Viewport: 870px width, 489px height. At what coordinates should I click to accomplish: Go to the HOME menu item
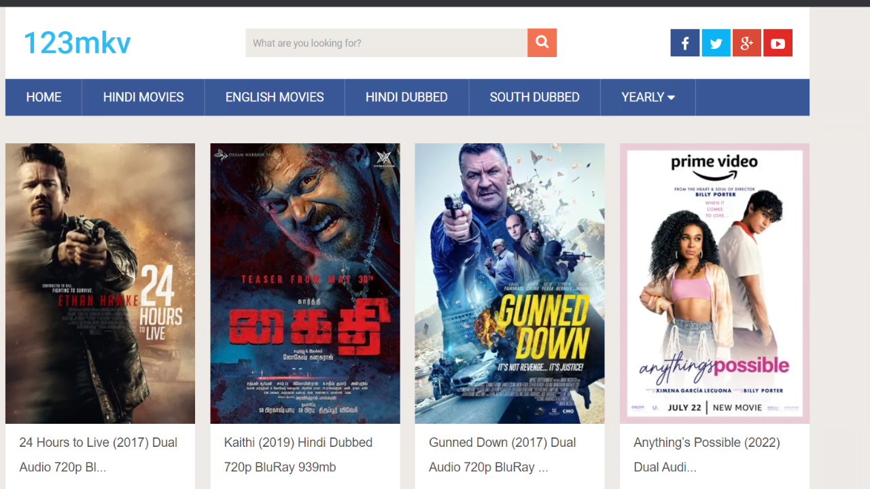[x=43, y=97]
